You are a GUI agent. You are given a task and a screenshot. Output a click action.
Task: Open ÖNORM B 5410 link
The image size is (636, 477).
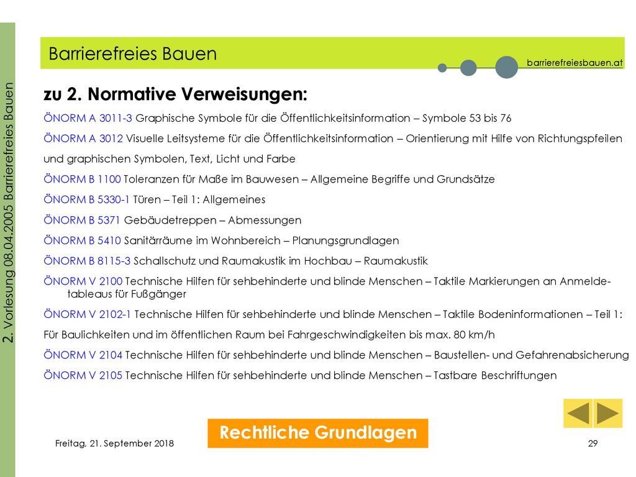coord(82,240)
